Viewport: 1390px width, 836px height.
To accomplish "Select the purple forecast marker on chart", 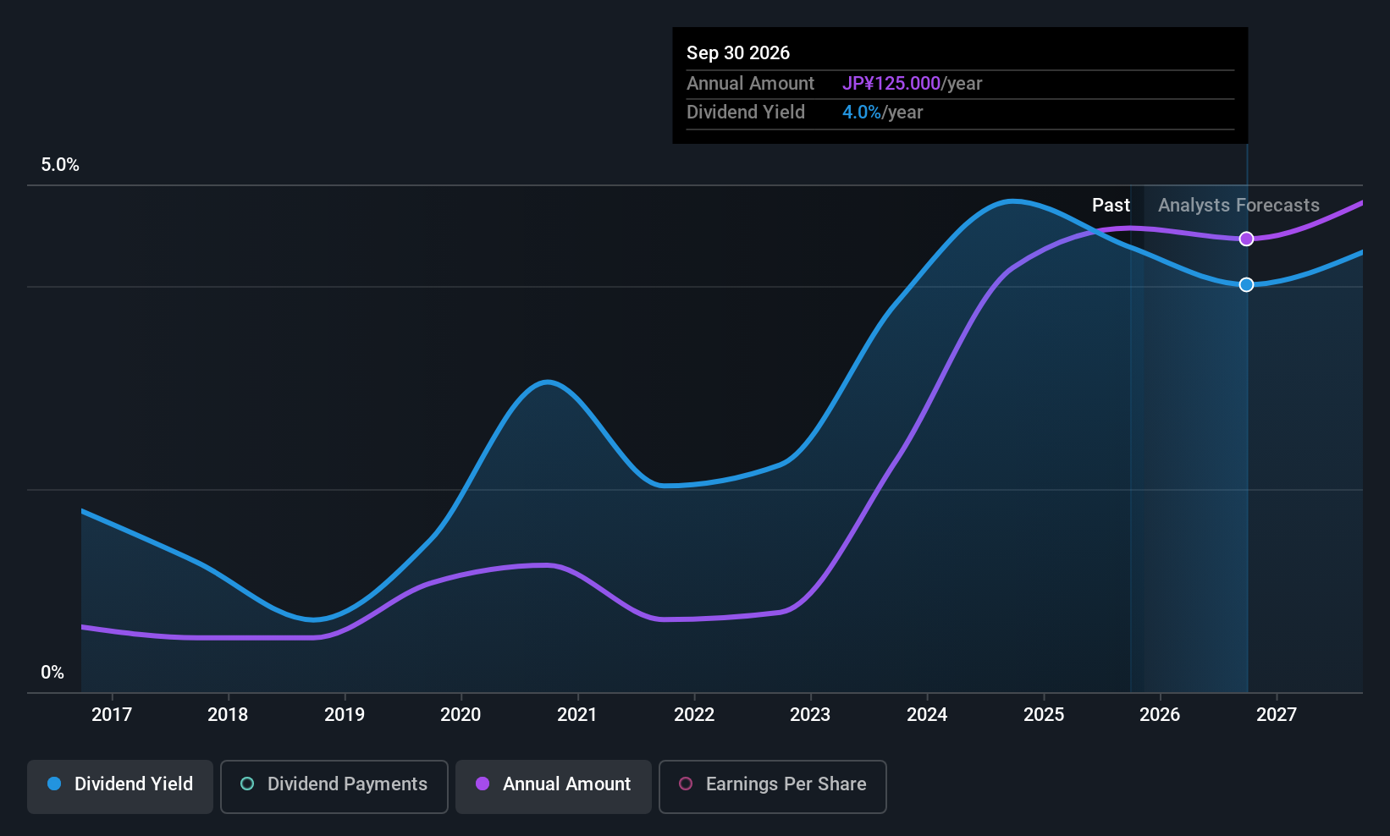I will [1245, 239].
